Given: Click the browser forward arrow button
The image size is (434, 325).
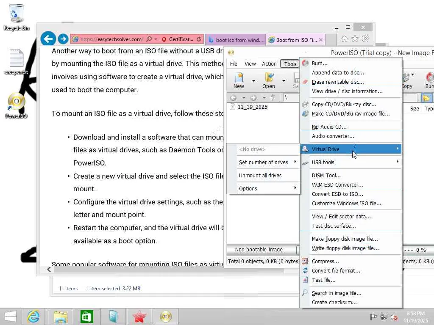Looking at the screenshot, I should point(63,39).
